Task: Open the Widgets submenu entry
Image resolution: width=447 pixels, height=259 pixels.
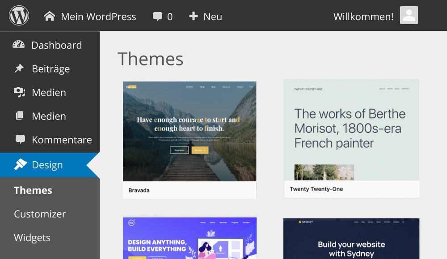Action: click(32, 238)
